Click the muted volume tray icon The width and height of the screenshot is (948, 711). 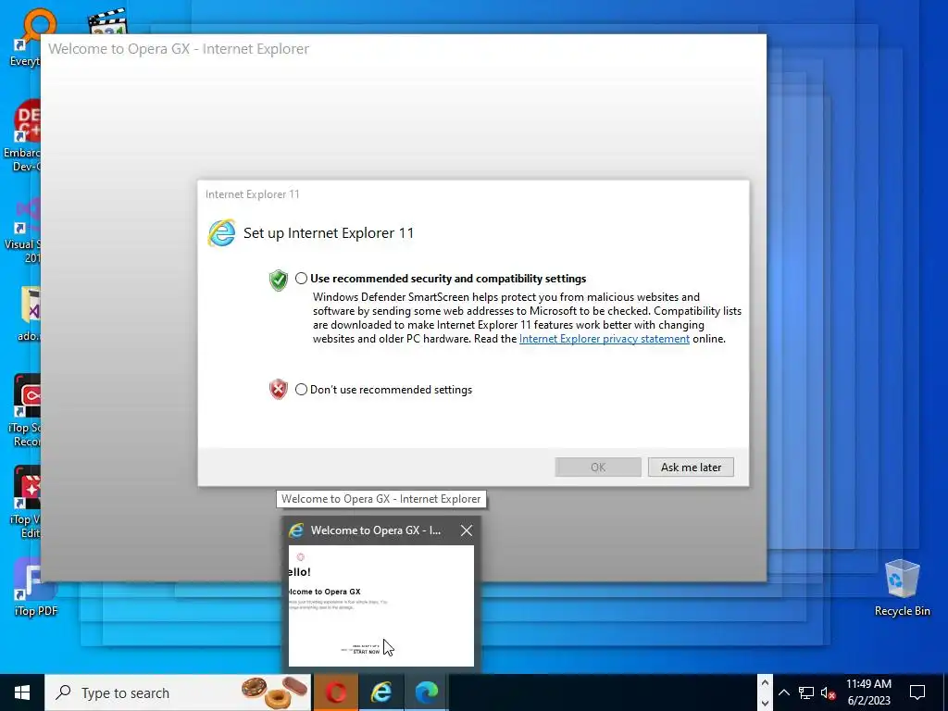click(829, 692)
